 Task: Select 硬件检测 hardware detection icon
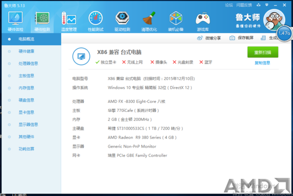click(x=42, y=19)
